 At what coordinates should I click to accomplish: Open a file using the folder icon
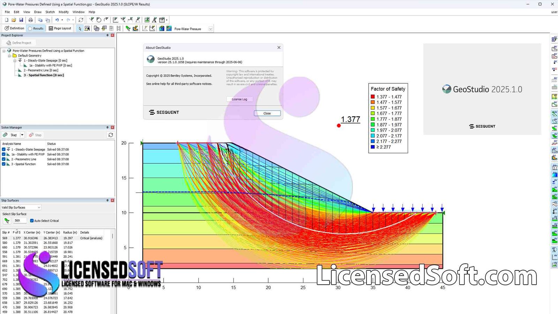(14, 20)
